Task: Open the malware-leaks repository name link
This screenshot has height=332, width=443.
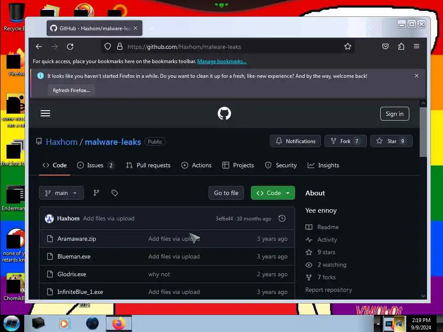Action: click(x=113, y=142)
